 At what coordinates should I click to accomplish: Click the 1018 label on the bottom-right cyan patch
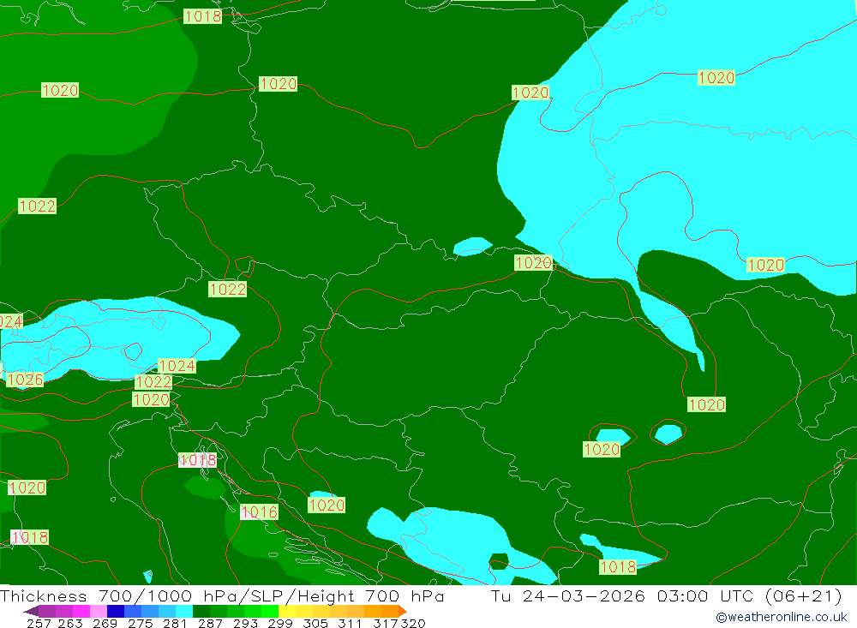pos(618,567)
